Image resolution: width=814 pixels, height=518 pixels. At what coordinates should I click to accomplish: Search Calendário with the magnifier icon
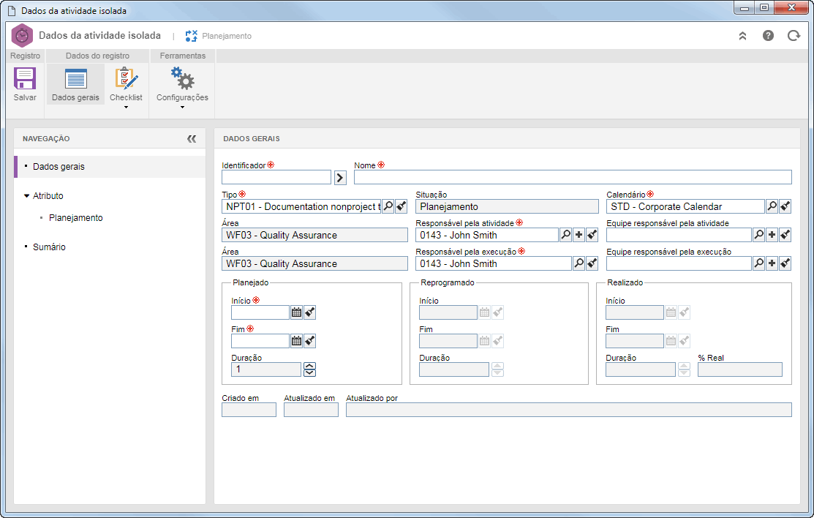(772, 206)
